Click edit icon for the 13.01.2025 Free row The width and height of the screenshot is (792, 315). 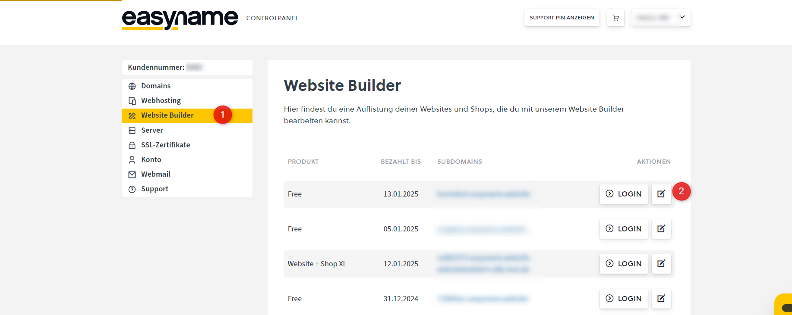point(661,194)
